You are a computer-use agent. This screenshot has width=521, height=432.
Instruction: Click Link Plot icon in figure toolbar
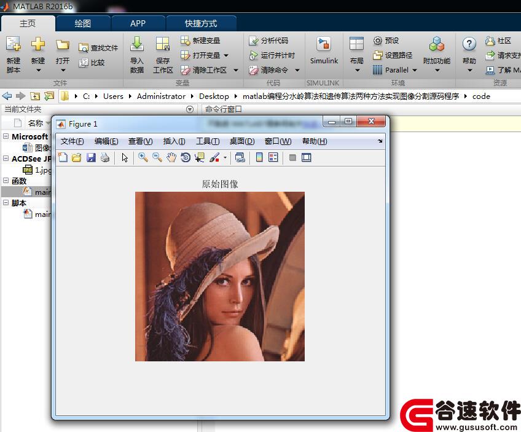point(240,157)
